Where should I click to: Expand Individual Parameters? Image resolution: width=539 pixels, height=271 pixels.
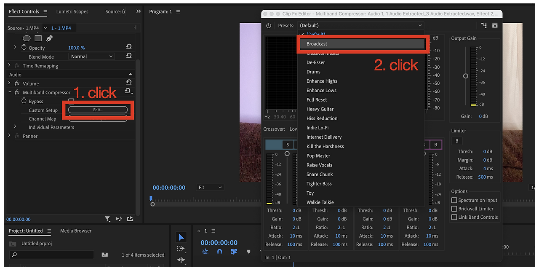coord(16,126)
